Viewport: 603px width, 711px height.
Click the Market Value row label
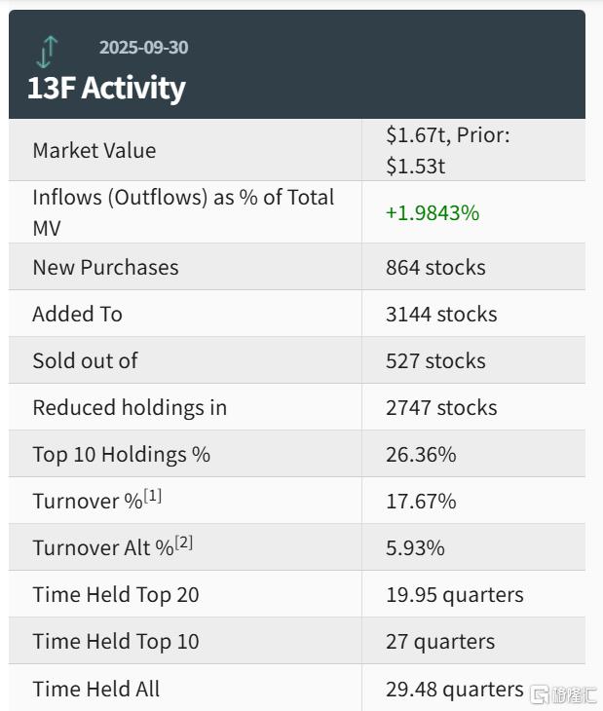[x=94, y=150]
